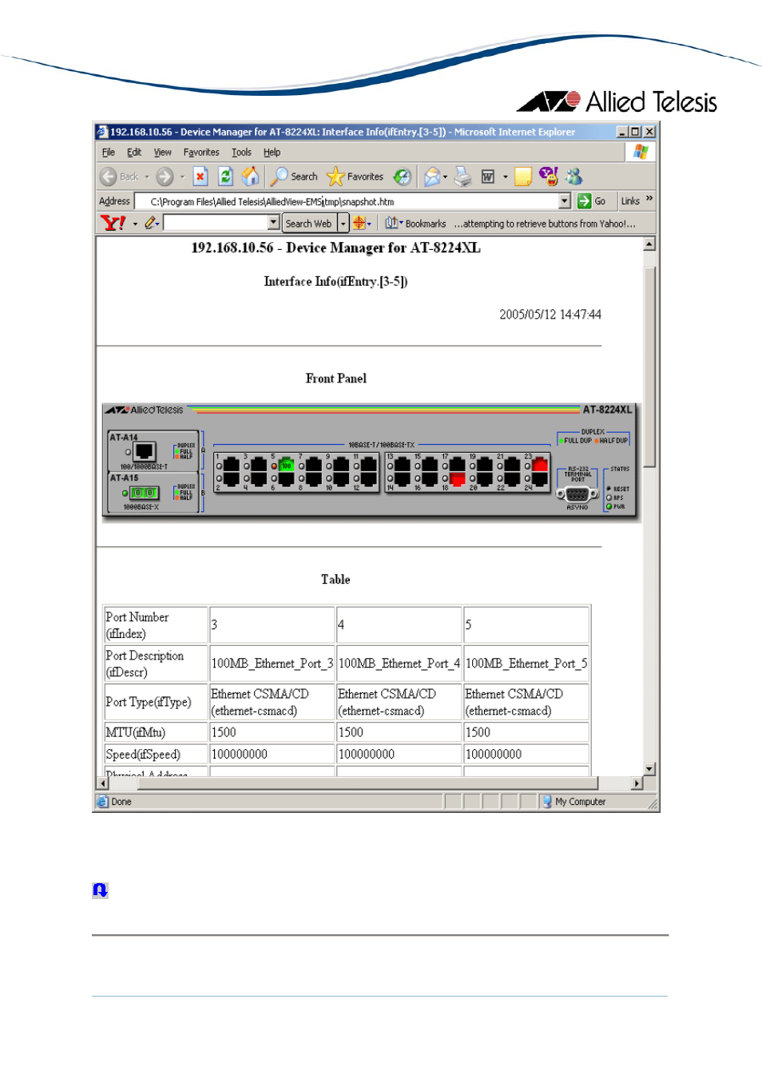Screen dimensions: 762x1078
Task: Click the horizontal scrollbar right arrow
Action: [x=637, y=783]
